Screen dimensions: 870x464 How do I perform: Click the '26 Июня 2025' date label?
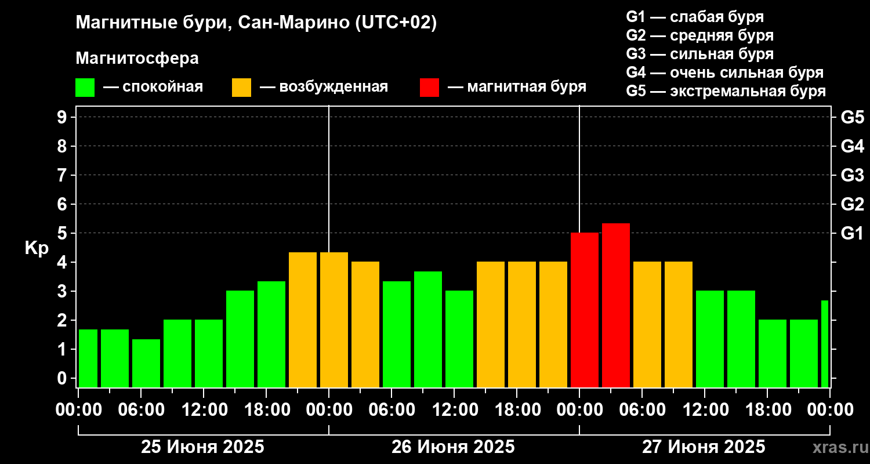[453, 447]
